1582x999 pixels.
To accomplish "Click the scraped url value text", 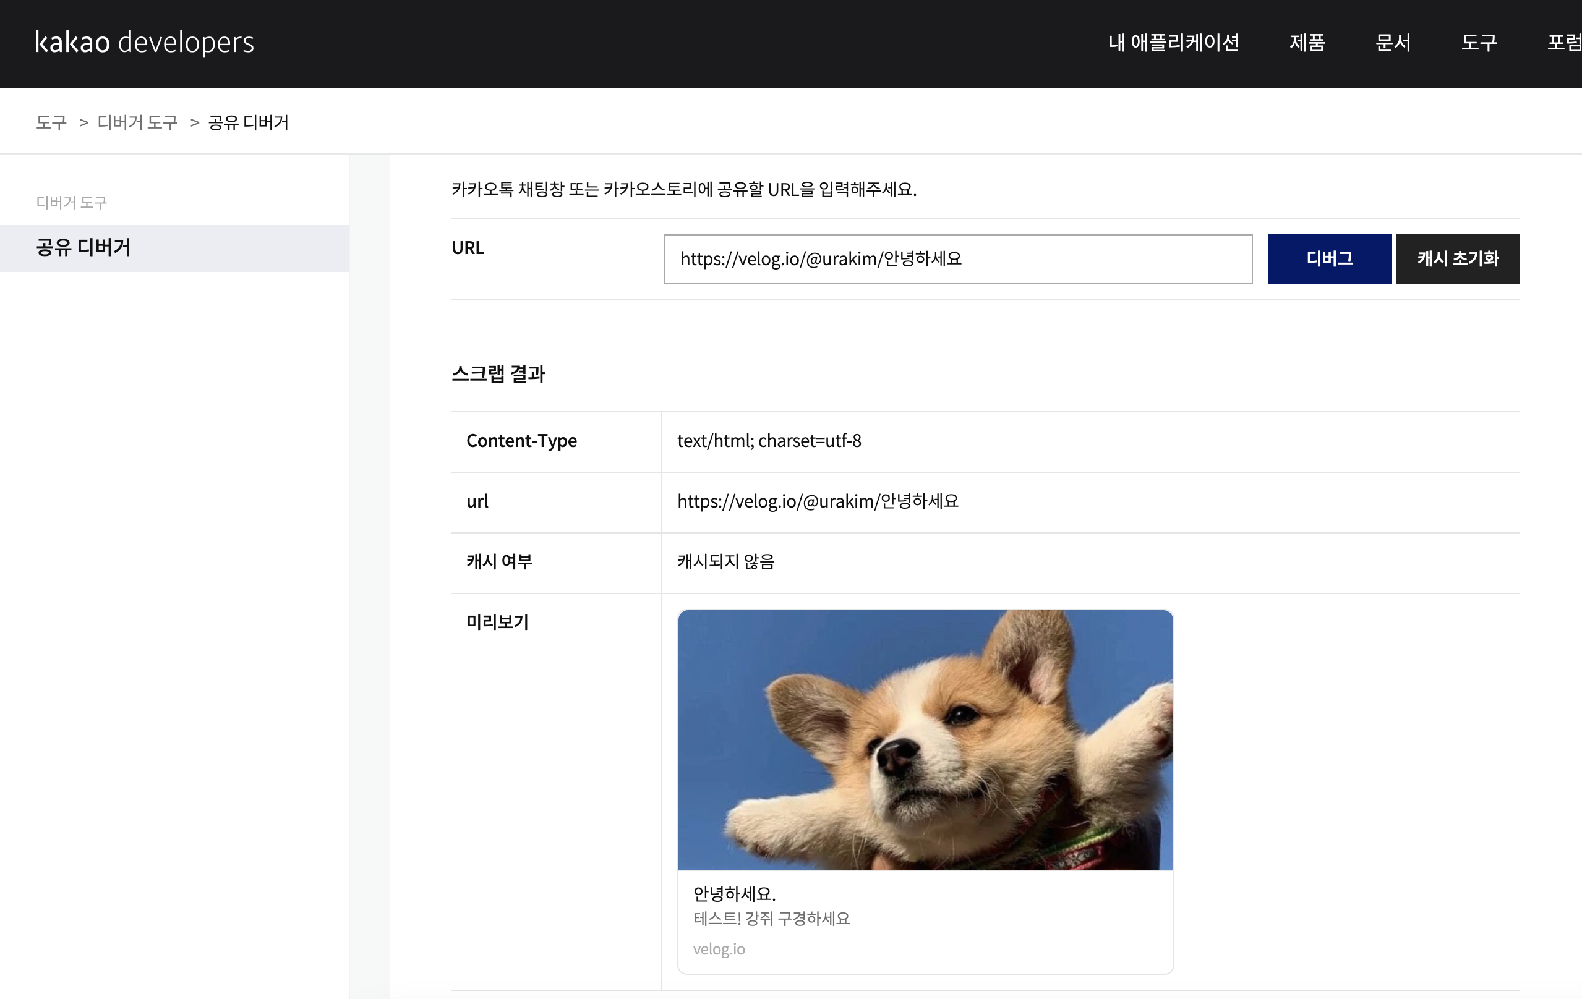I will coord(817,501).
